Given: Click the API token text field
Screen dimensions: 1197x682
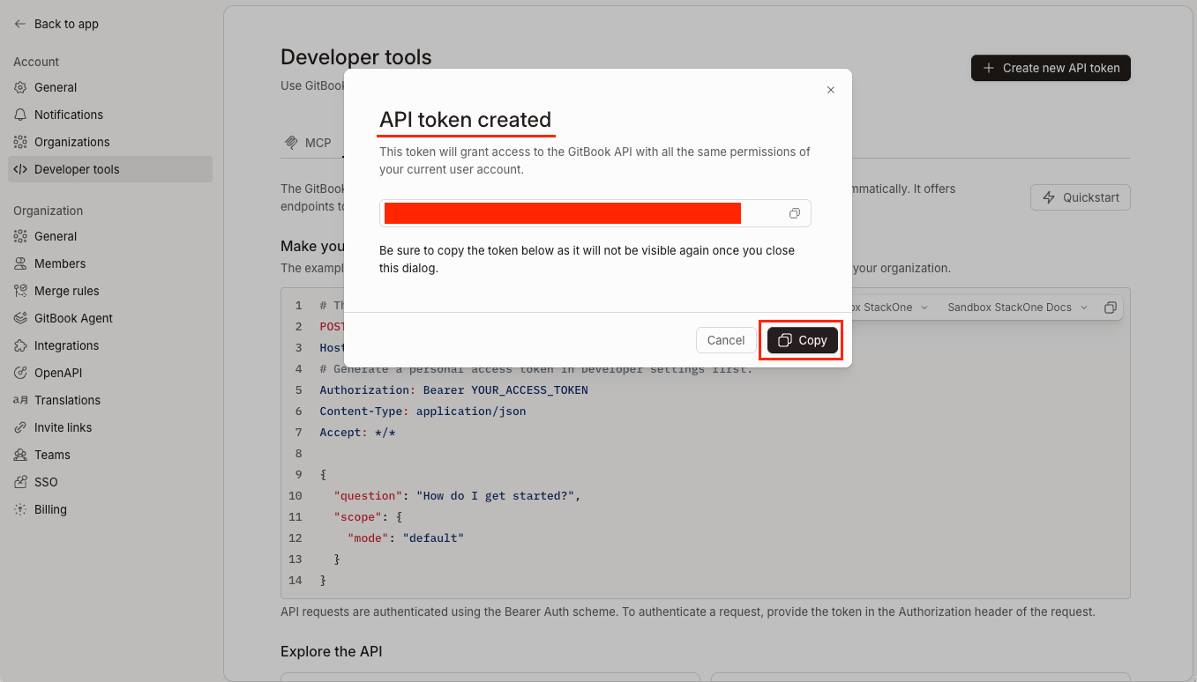Looking at the screenshot, I should 595,213.
